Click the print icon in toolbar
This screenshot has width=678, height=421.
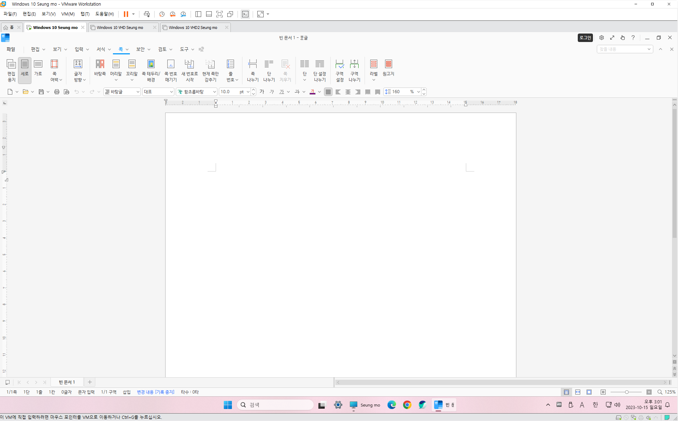click(56, 92)
